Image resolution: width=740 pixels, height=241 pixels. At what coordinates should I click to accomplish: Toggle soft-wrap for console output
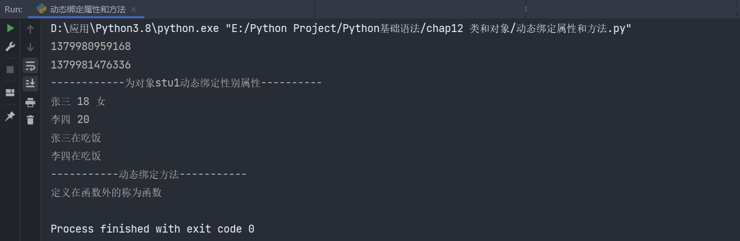(x=30, y=66)
